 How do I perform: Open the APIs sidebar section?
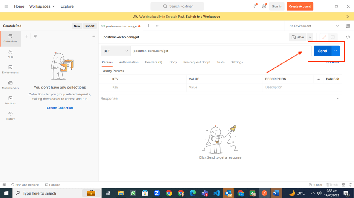[x=10, y=54]
